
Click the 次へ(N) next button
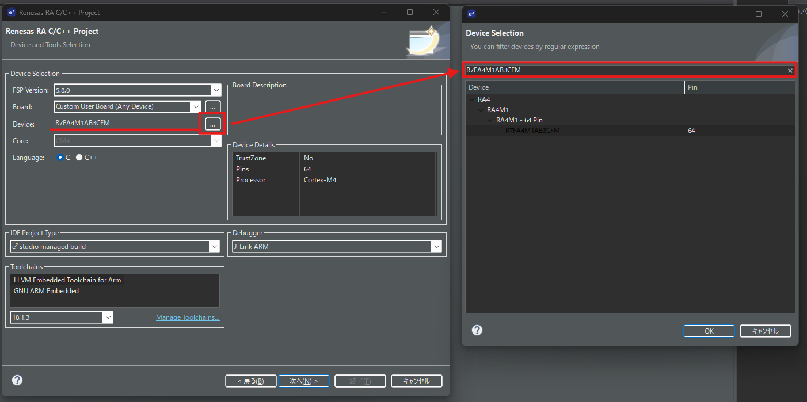pos(304,381)
